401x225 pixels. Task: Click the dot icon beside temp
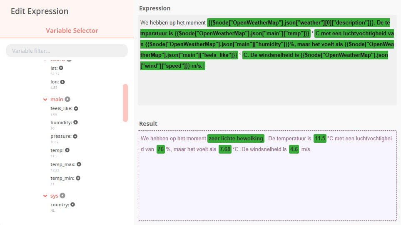(67, 150)
